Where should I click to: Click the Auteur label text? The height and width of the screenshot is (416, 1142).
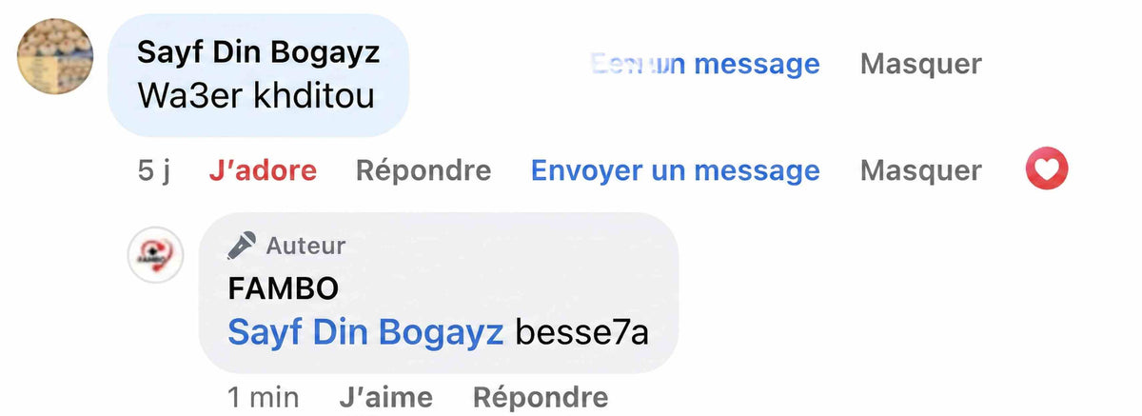(305, 247)
